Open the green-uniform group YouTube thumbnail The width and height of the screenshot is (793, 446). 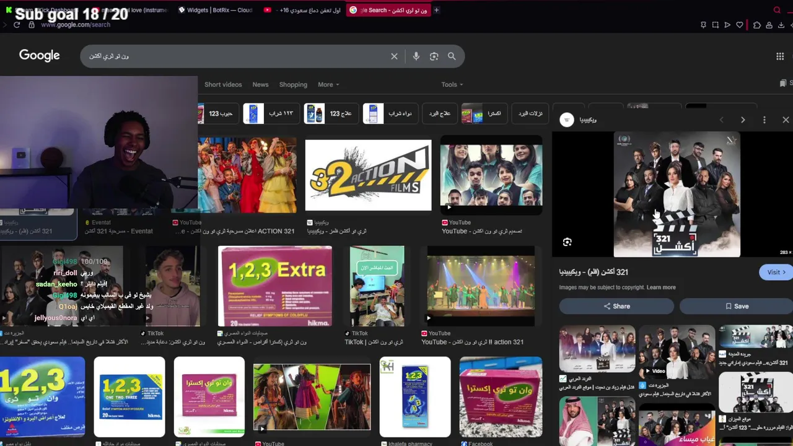[x=491, y=175]
